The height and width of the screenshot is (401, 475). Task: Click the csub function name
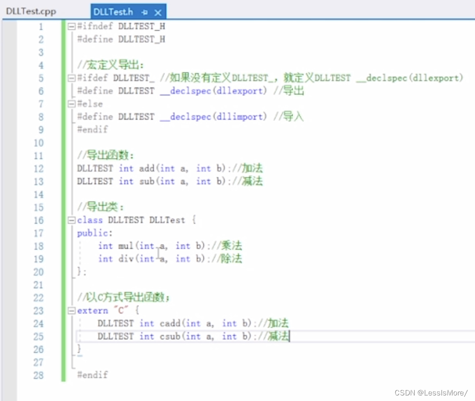170,336
